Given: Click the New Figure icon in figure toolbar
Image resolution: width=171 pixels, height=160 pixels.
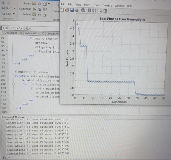Looking at the screenshot, I should coord(62,10).
